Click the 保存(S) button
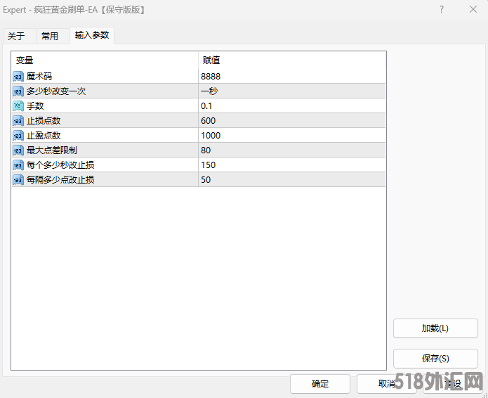 pos(435,359)
